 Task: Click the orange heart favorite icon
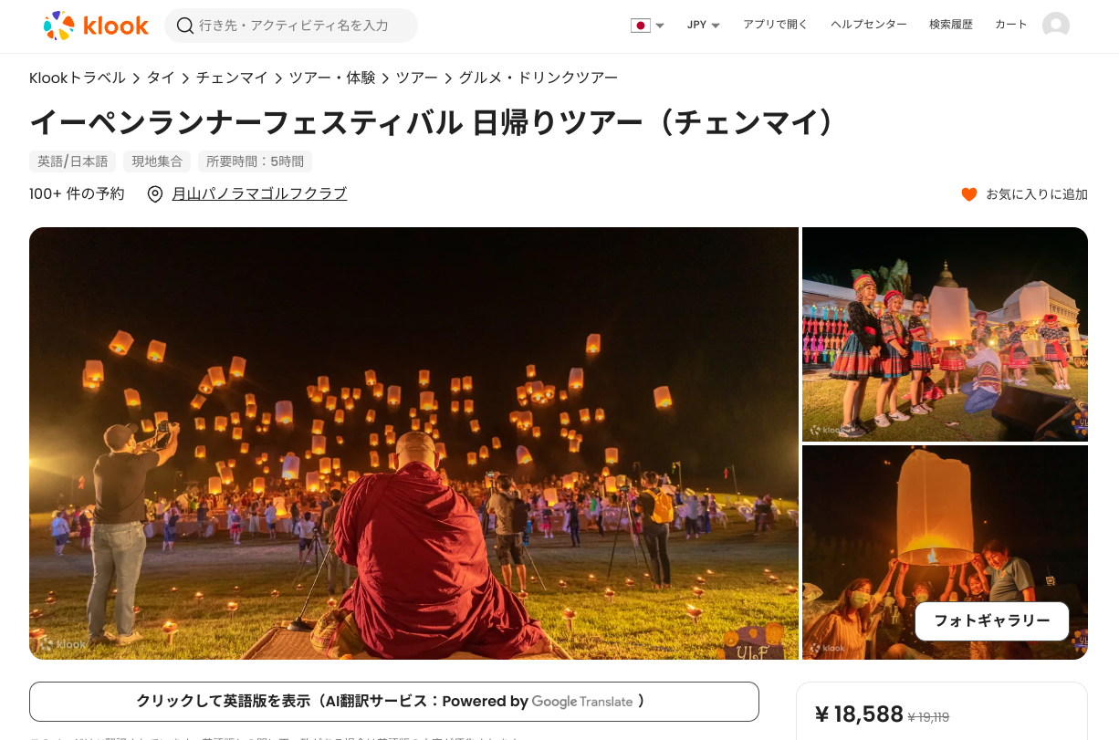pos(969,194)
